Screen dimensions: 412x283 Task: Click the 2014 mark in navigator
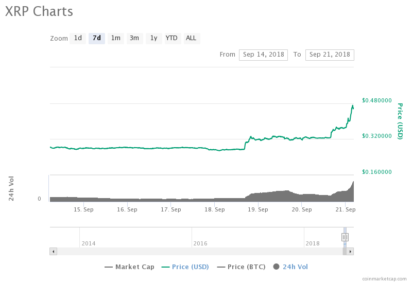pyautogui.click(x=89, y=243)
